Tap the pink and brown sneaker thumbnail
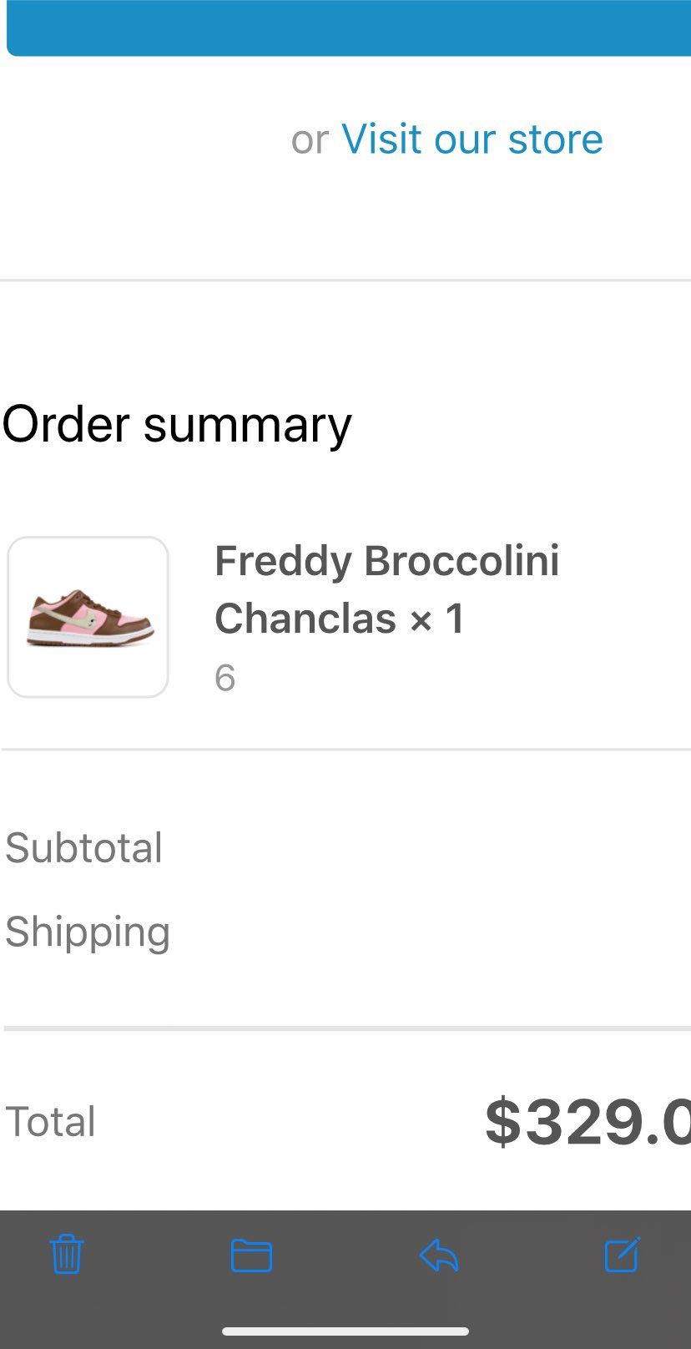 88,617
